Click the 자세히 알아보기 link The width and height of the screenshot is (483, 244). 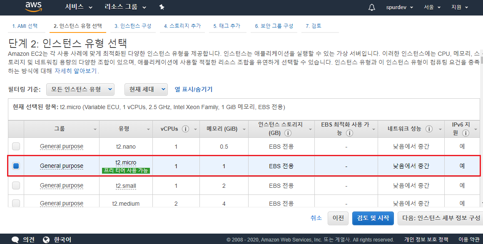[76, 71]
